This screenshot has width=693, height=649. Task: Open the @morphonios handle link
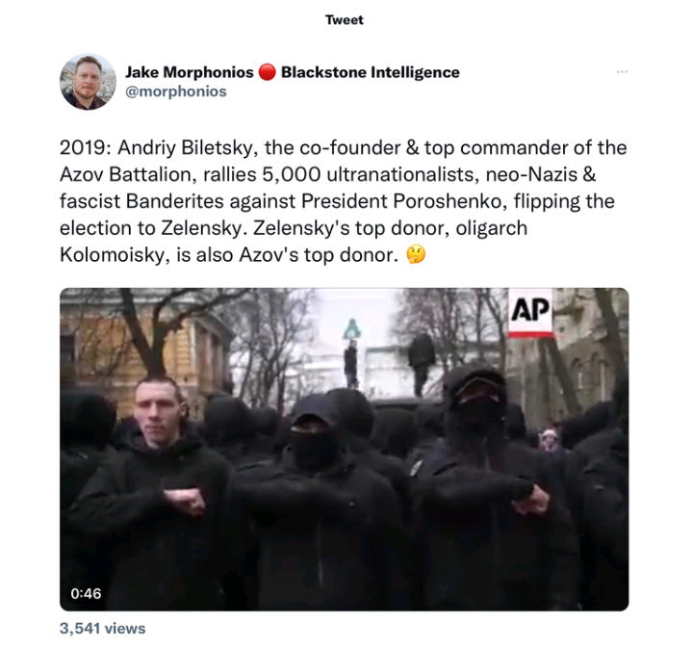pos(176,91)
